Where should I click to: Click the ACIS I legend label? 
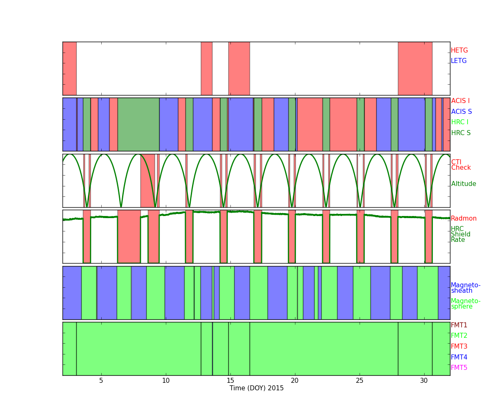tap(460, 101)
